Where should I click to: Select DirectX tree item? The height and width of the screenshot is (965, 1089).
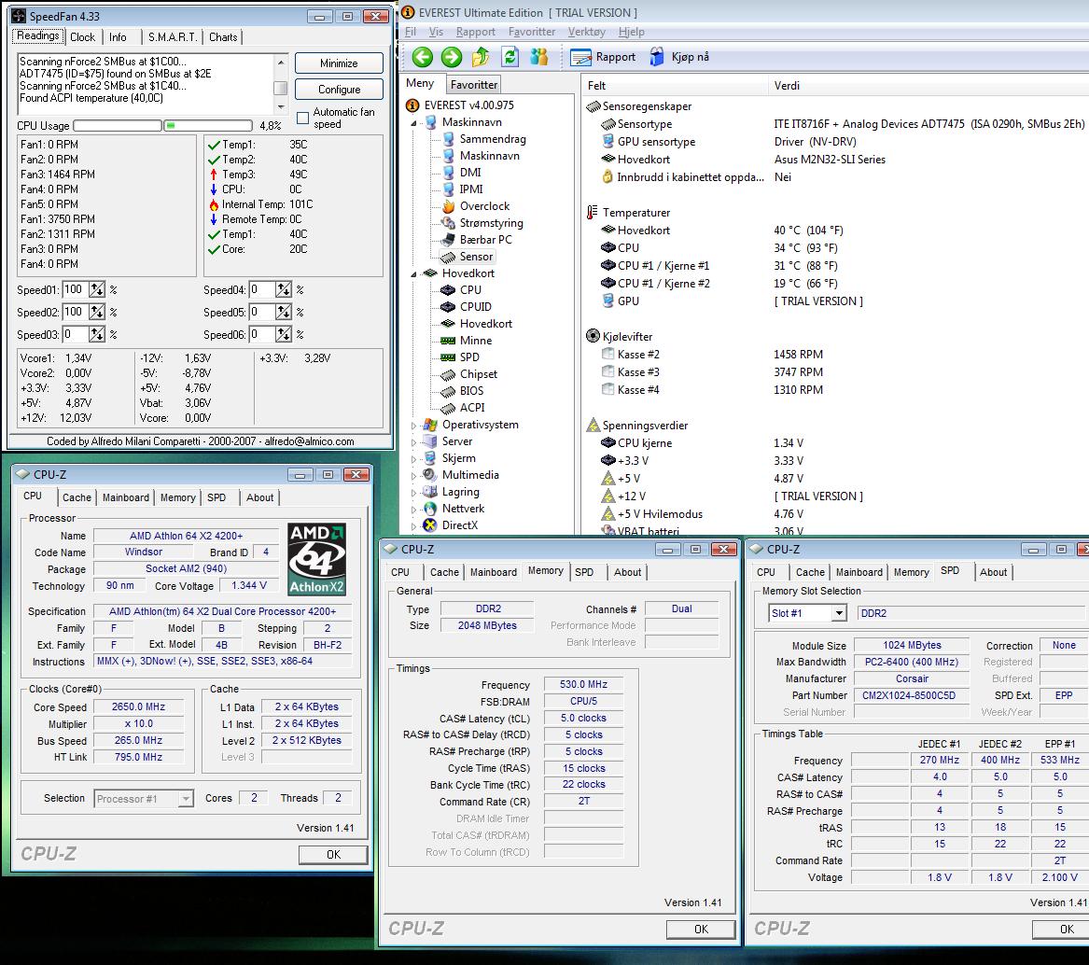[451, 525]
